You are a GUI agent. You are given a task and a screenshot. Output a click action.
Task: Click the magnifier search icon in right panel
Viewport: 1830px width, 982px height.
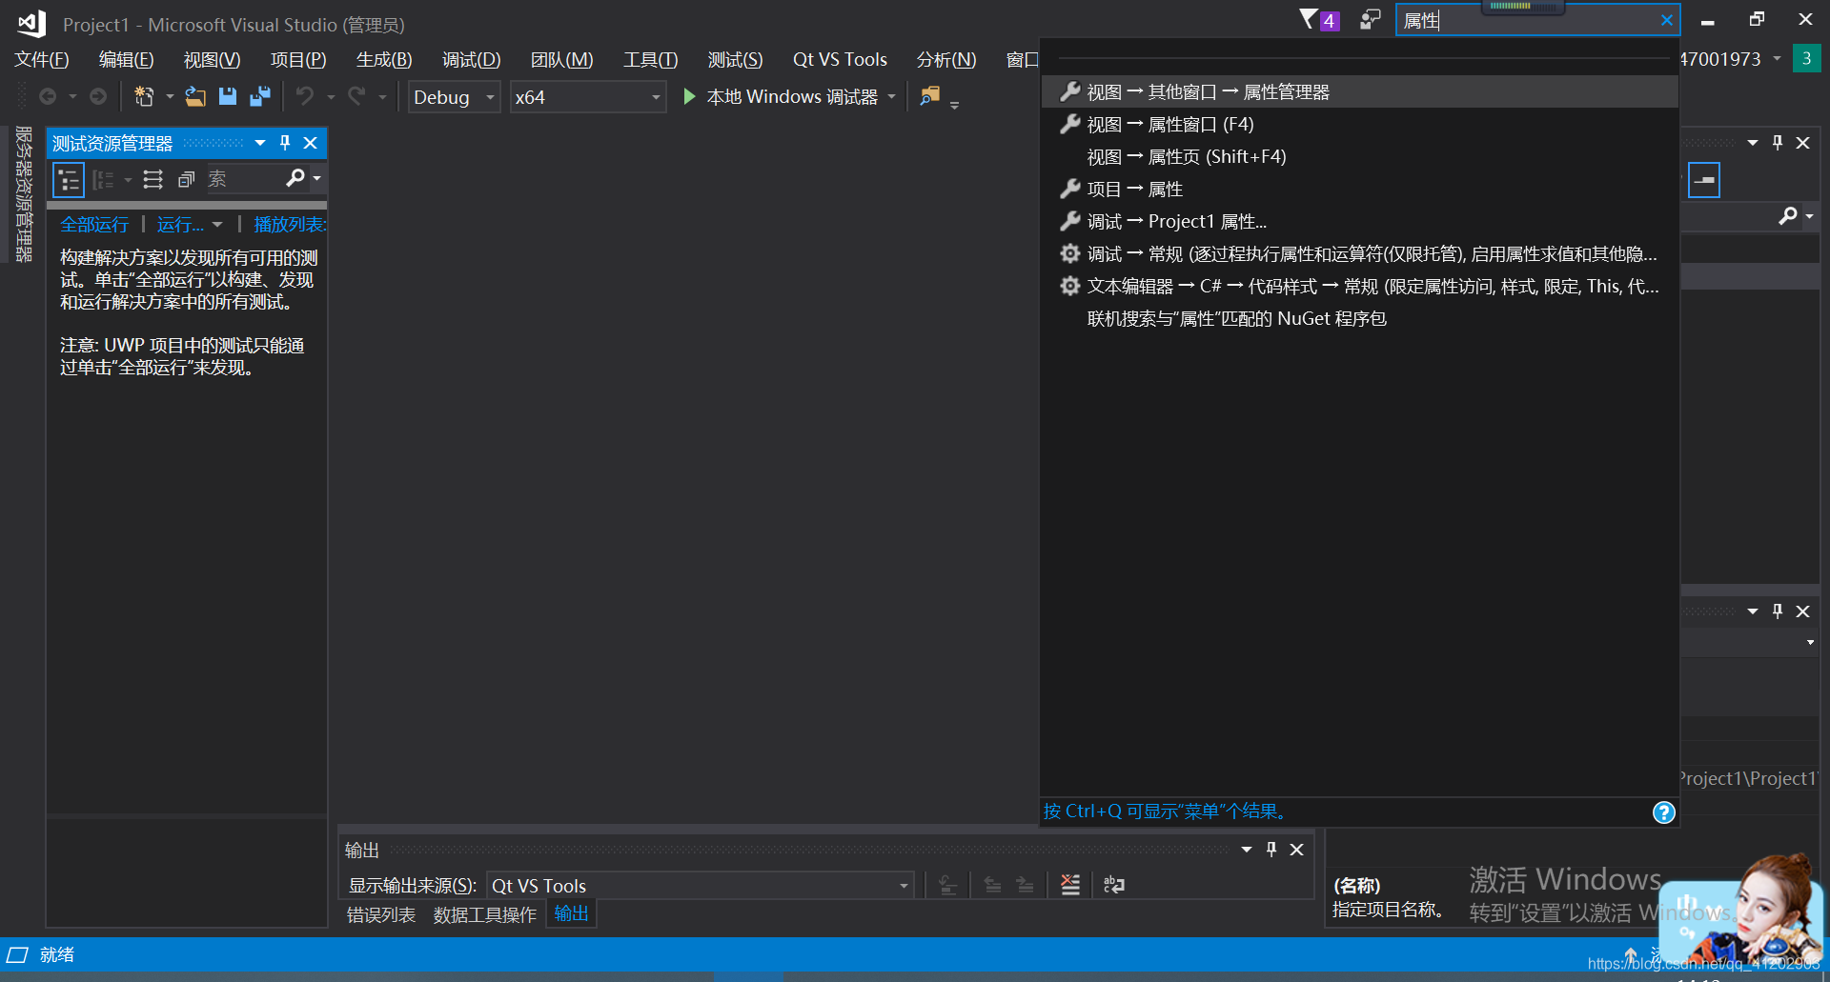[x=1788, y=216]
